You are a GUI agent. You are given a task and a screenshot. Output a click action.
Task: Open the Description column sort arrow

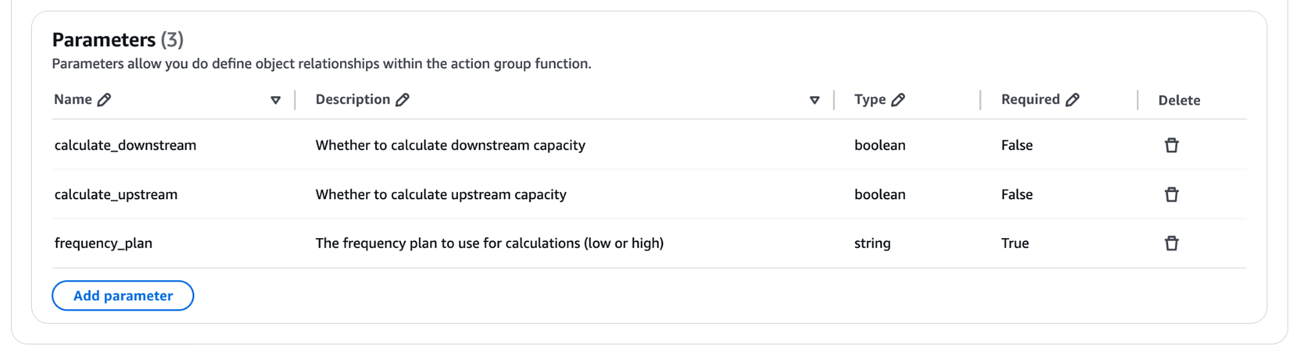point(815,100)
